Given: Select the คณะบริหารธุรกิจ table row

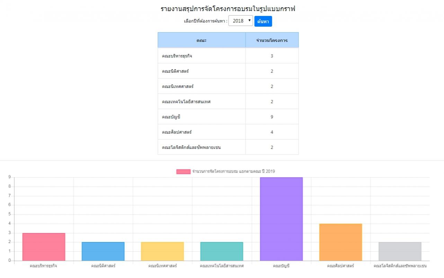Looking at the screenshot, I should (x=228, y=56).
